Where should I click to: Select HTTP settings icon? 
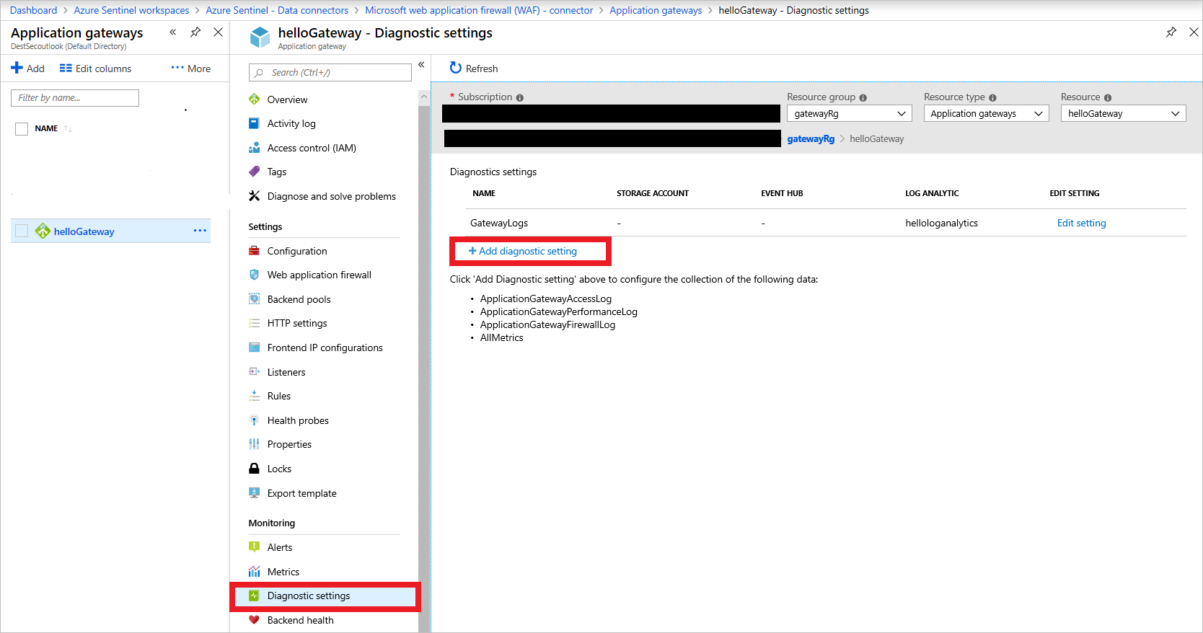point(254,323)
